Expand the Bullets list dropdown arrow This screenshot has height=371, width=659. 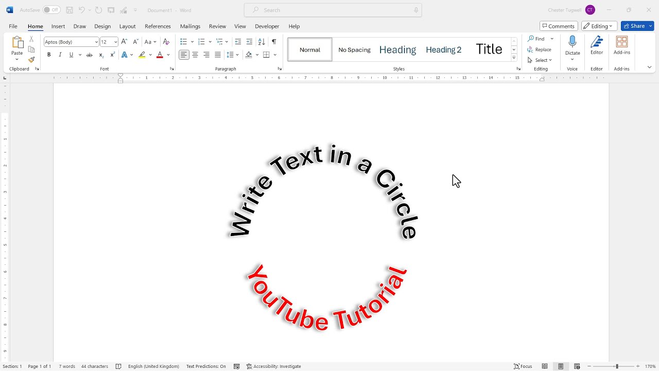click(192, 42)
